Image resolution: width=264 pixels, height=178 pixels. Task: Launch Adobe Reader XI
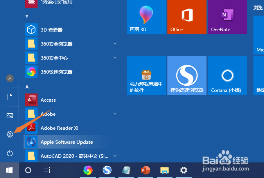coord(71,128)
